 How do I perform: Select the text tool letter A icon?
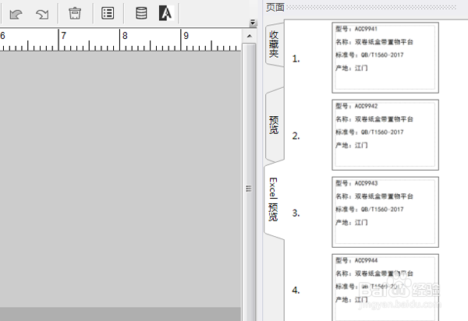(166, 13)
